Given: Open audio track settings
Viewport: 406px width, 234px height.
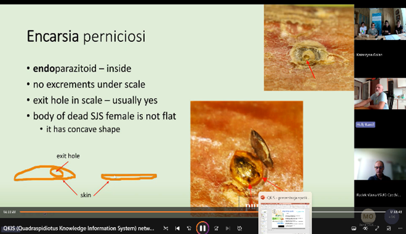Looking at the screenshot, I should pos(365,228).
